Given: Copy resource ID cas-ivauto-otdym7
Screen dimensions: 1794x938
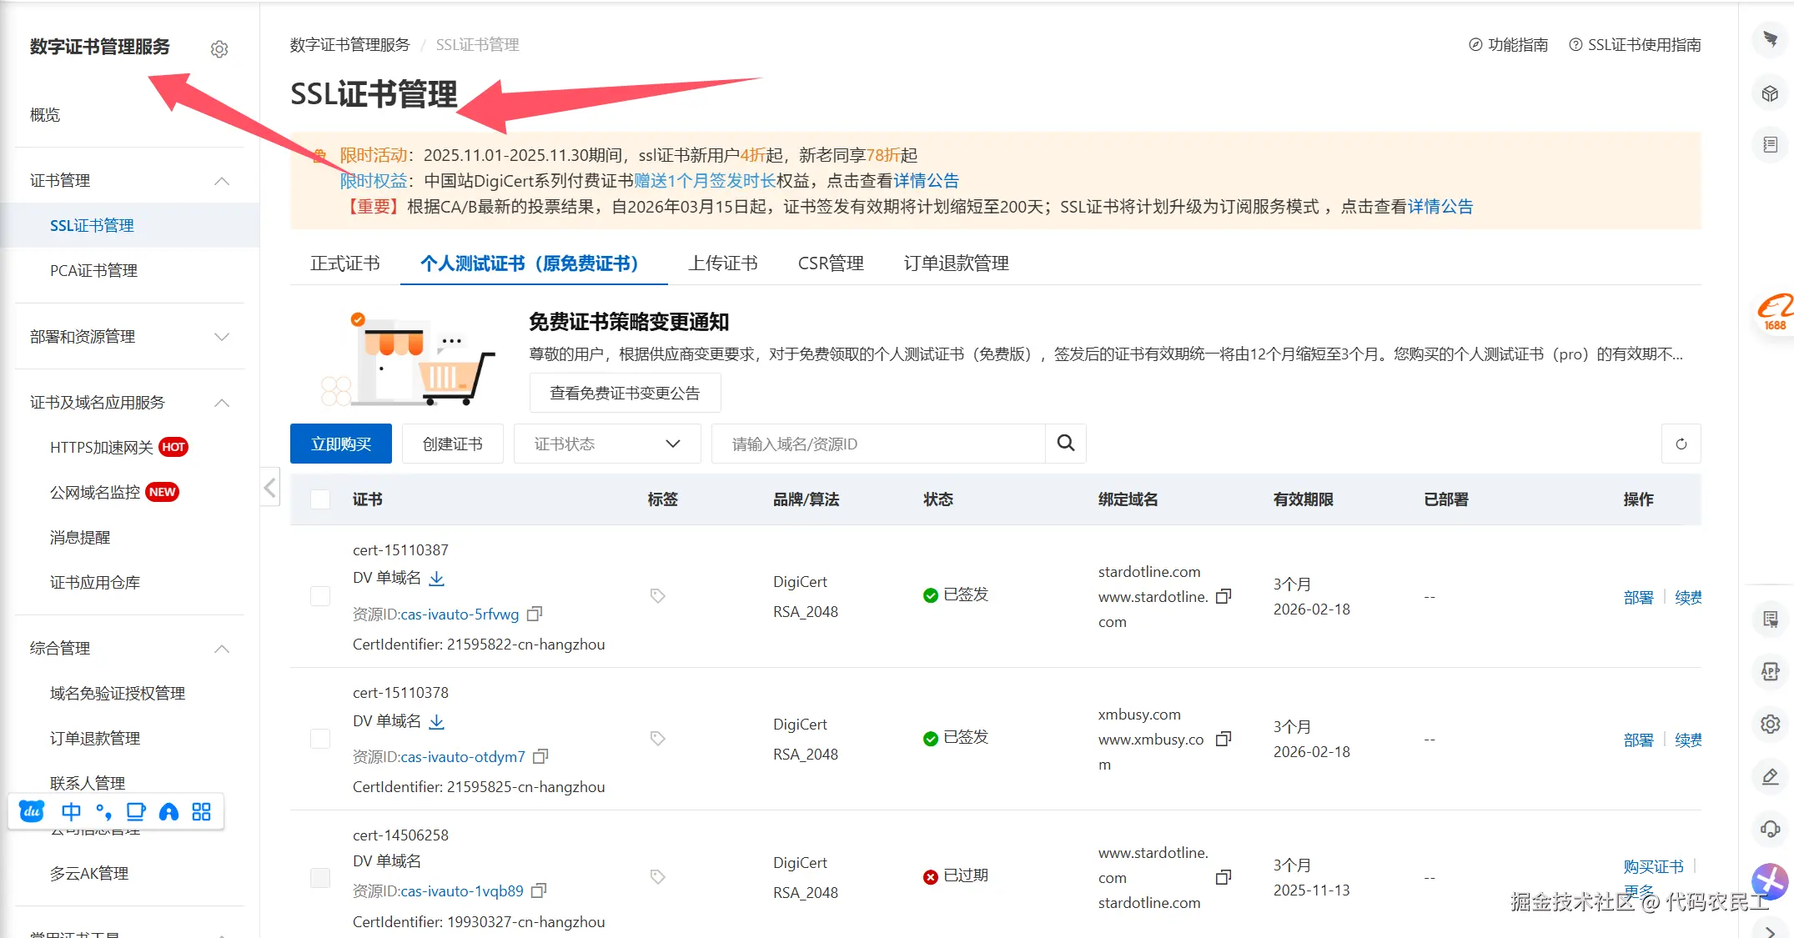Looking at the screenshot, I should (x=540, y=756).
